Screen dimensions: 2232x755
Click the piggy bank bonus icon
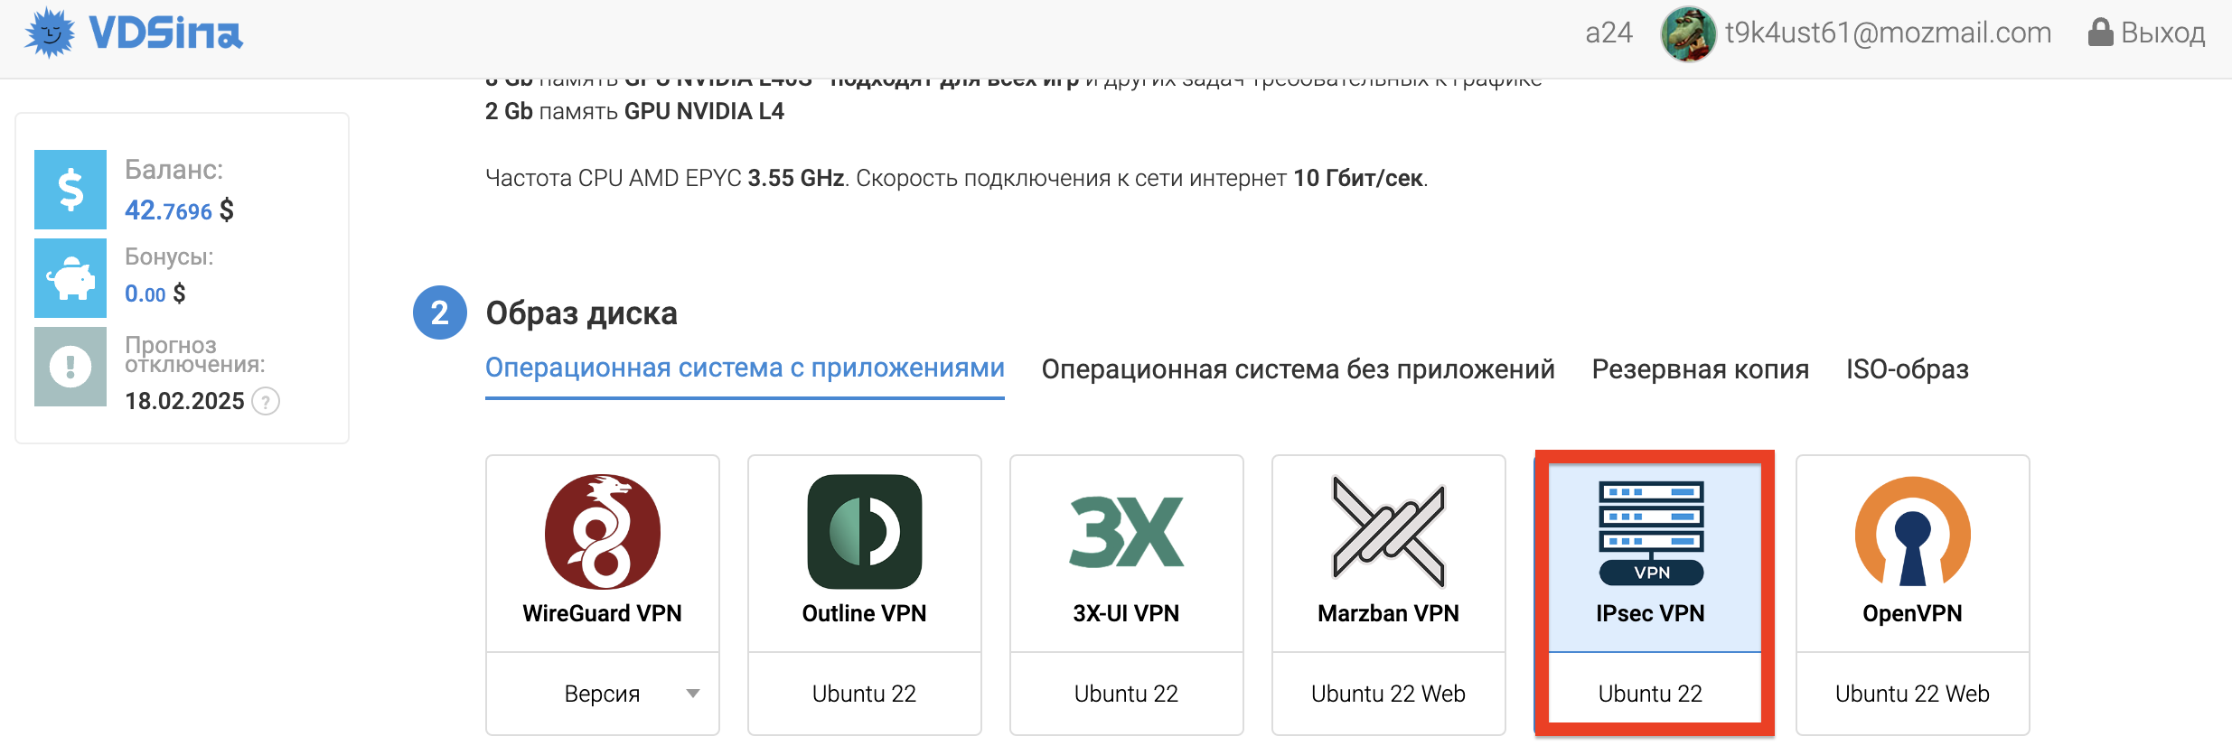point(70,278)
